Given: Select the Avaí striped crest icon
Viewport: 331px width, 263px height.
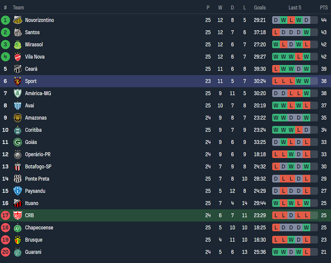Looking at the screenshot, I should pyautogui.click(x=17, y=106).
